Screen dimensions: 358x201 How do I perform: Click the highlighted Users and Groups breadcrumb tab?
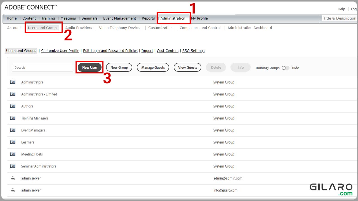pos(21,51)
